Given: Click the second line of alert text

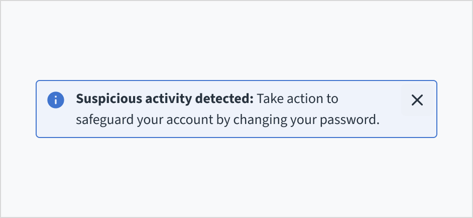Looking at the screenshot, I should [x=227, y=120].
